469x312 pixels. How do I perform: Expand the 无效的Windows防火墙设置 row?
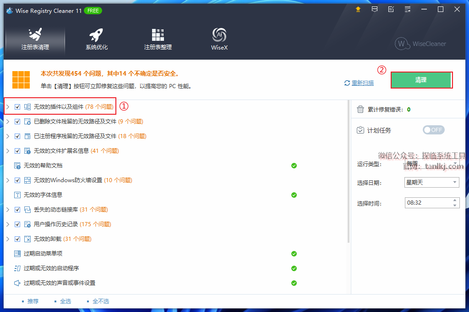8,180
